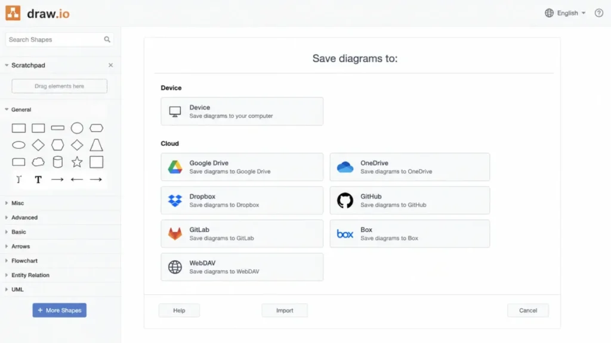Image resolution: width=611 pixels, height=343 pixels.
Task: Choose GitHub as storage
Action: click(x=410, y=200)
